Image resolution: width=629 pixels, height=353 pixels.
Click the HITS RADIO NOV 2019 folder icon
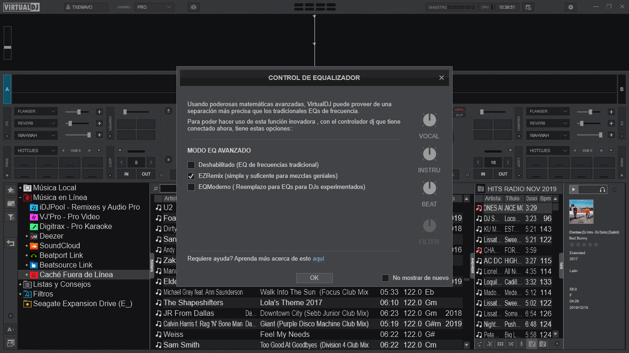click(x=481, y=188)
